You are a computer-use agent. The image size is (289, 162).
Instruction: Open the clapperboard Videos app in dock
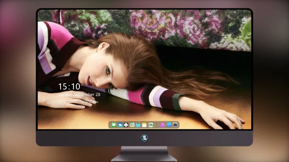coord(138,125)
